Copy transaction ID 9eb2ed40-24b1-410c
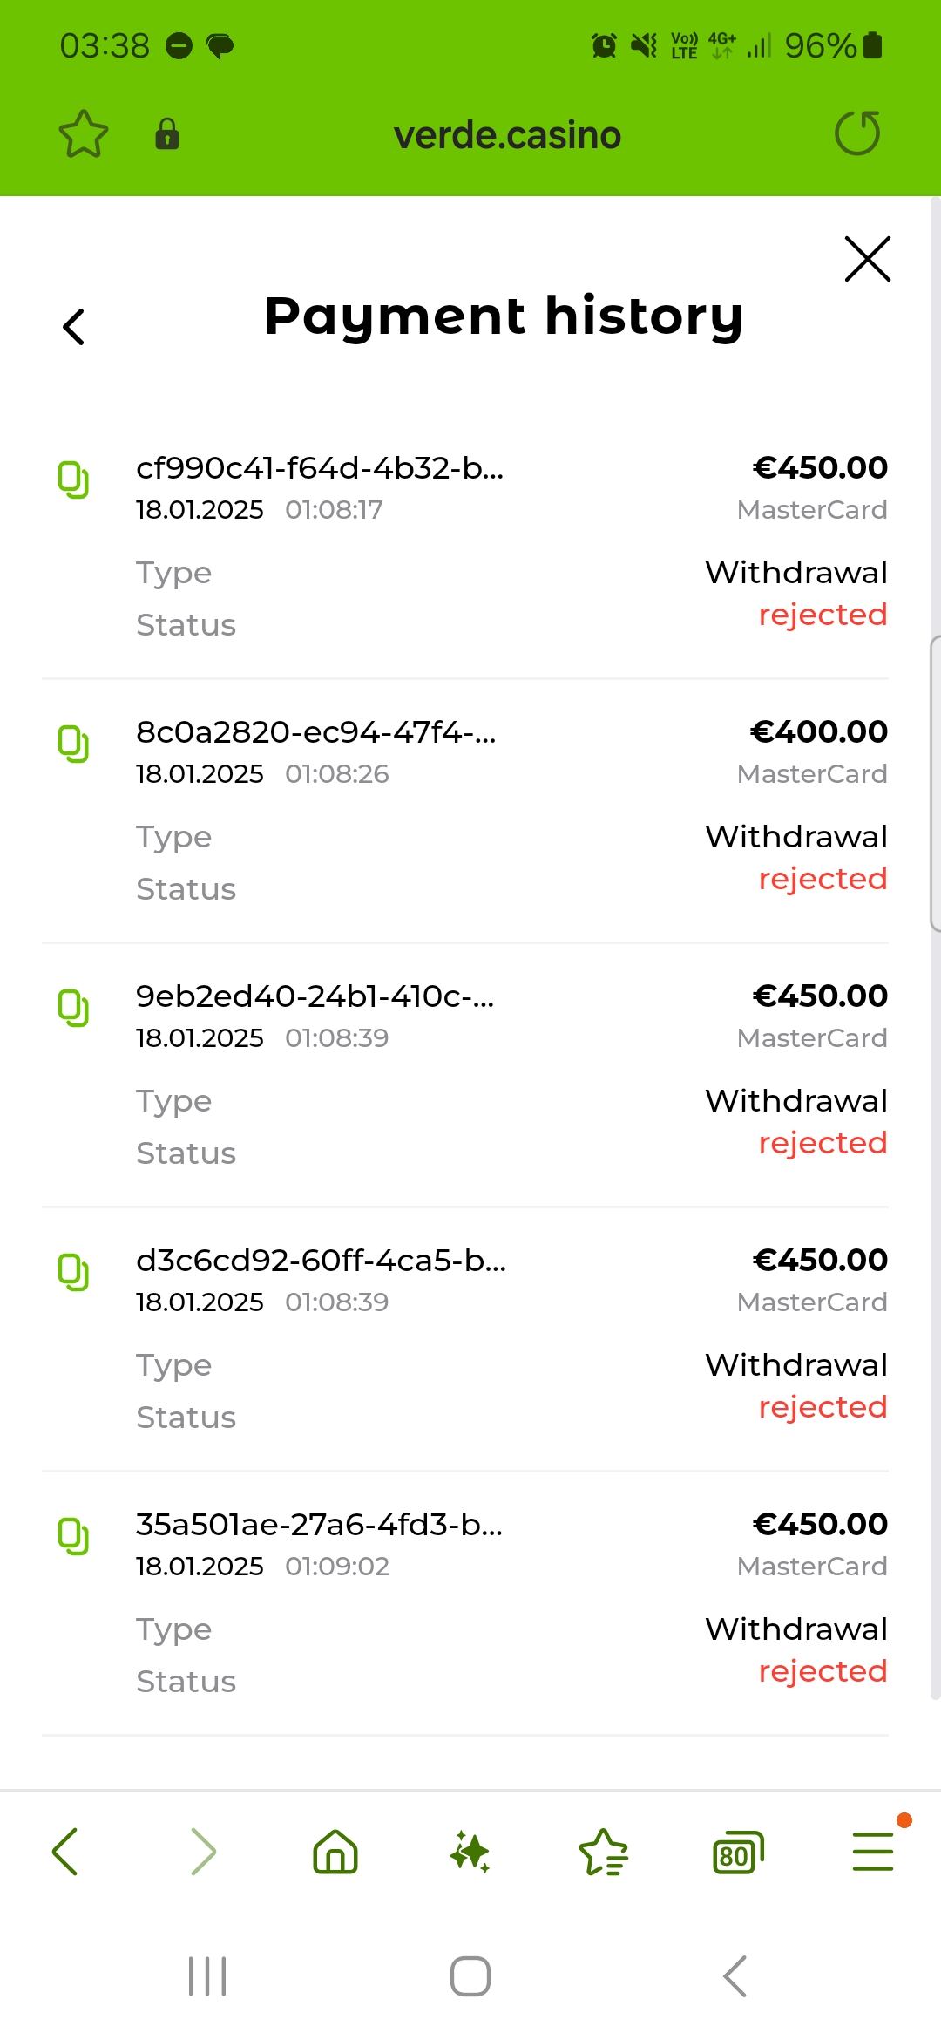The height and width of the screenshot is (2040, 941). [73, 1009]
